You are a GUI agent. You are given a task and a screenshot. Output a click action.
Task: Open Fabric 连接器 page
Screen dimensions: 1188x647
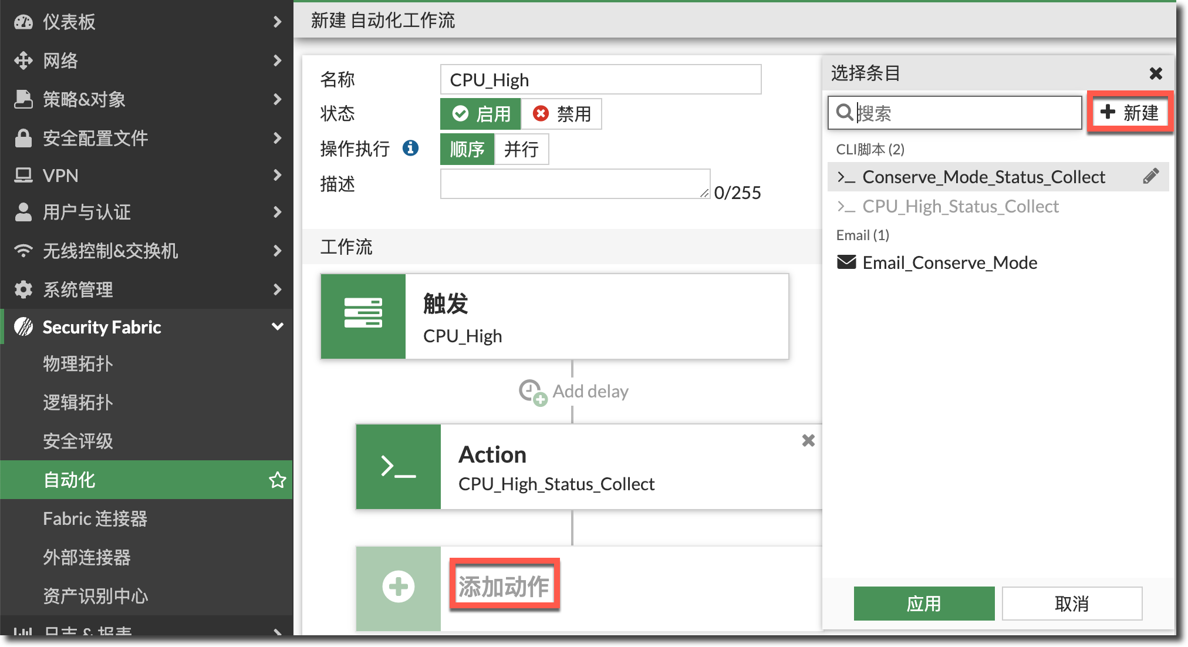point(95,519)
